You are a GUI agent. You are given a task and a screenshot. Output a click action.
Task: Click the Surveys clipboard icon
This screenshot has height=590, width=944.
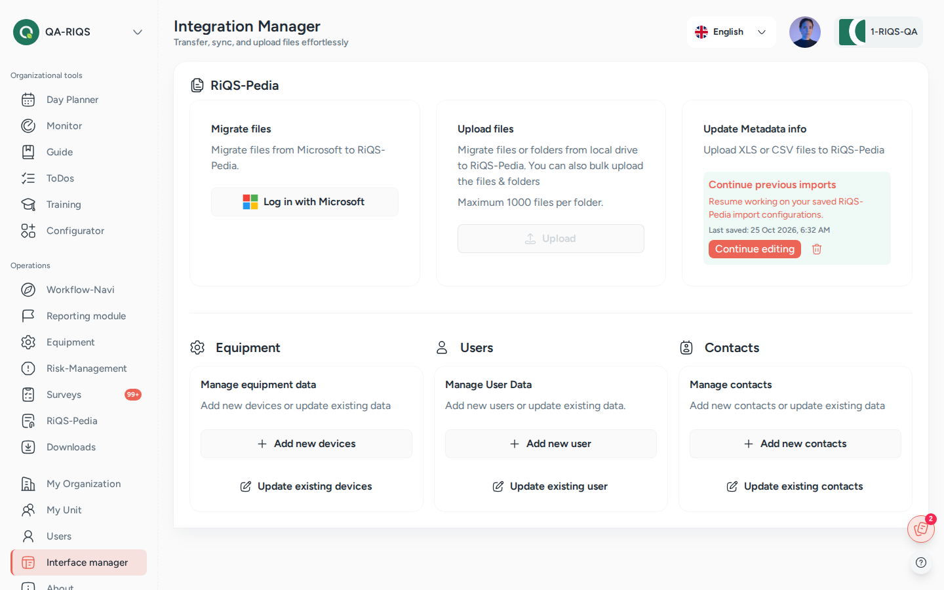[28, 395]
